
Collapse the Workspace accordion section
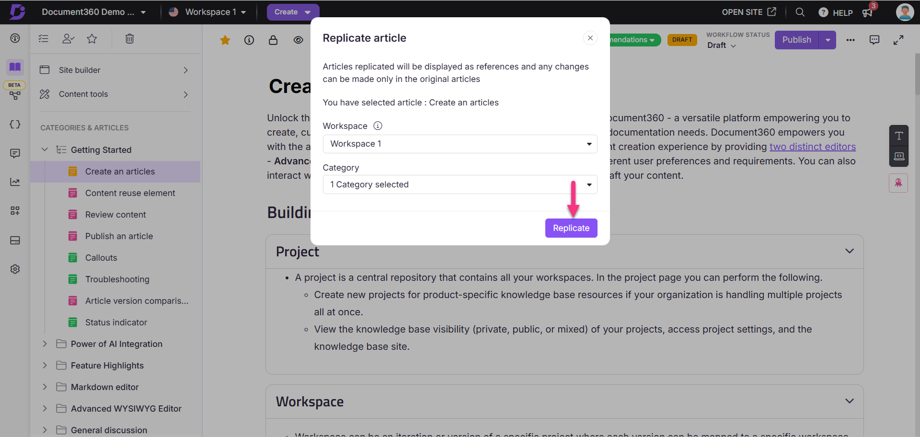[x=849, y=401]
